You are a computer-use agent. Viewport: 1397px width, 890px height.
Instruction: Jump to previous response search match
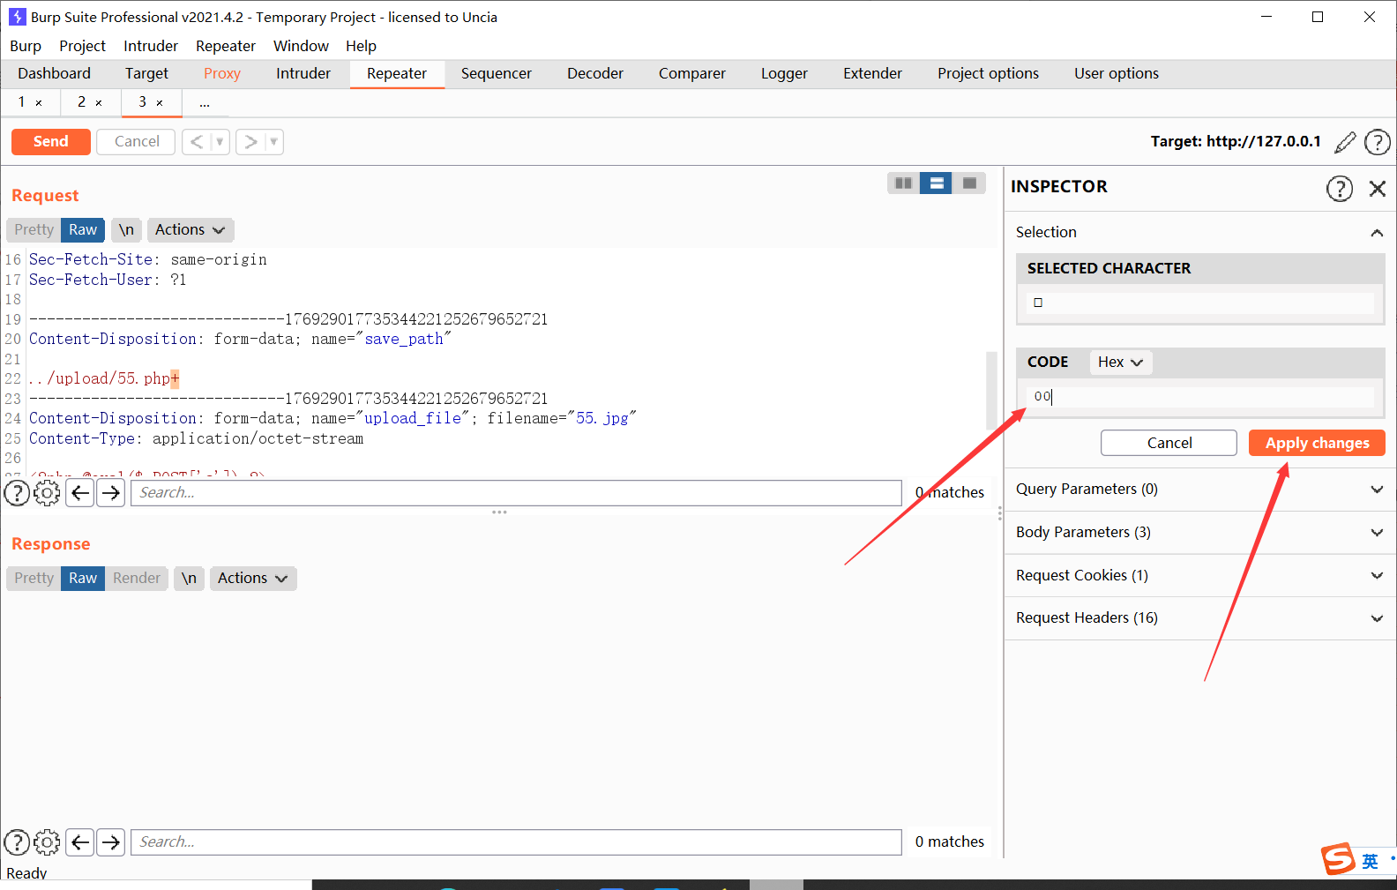80,842
